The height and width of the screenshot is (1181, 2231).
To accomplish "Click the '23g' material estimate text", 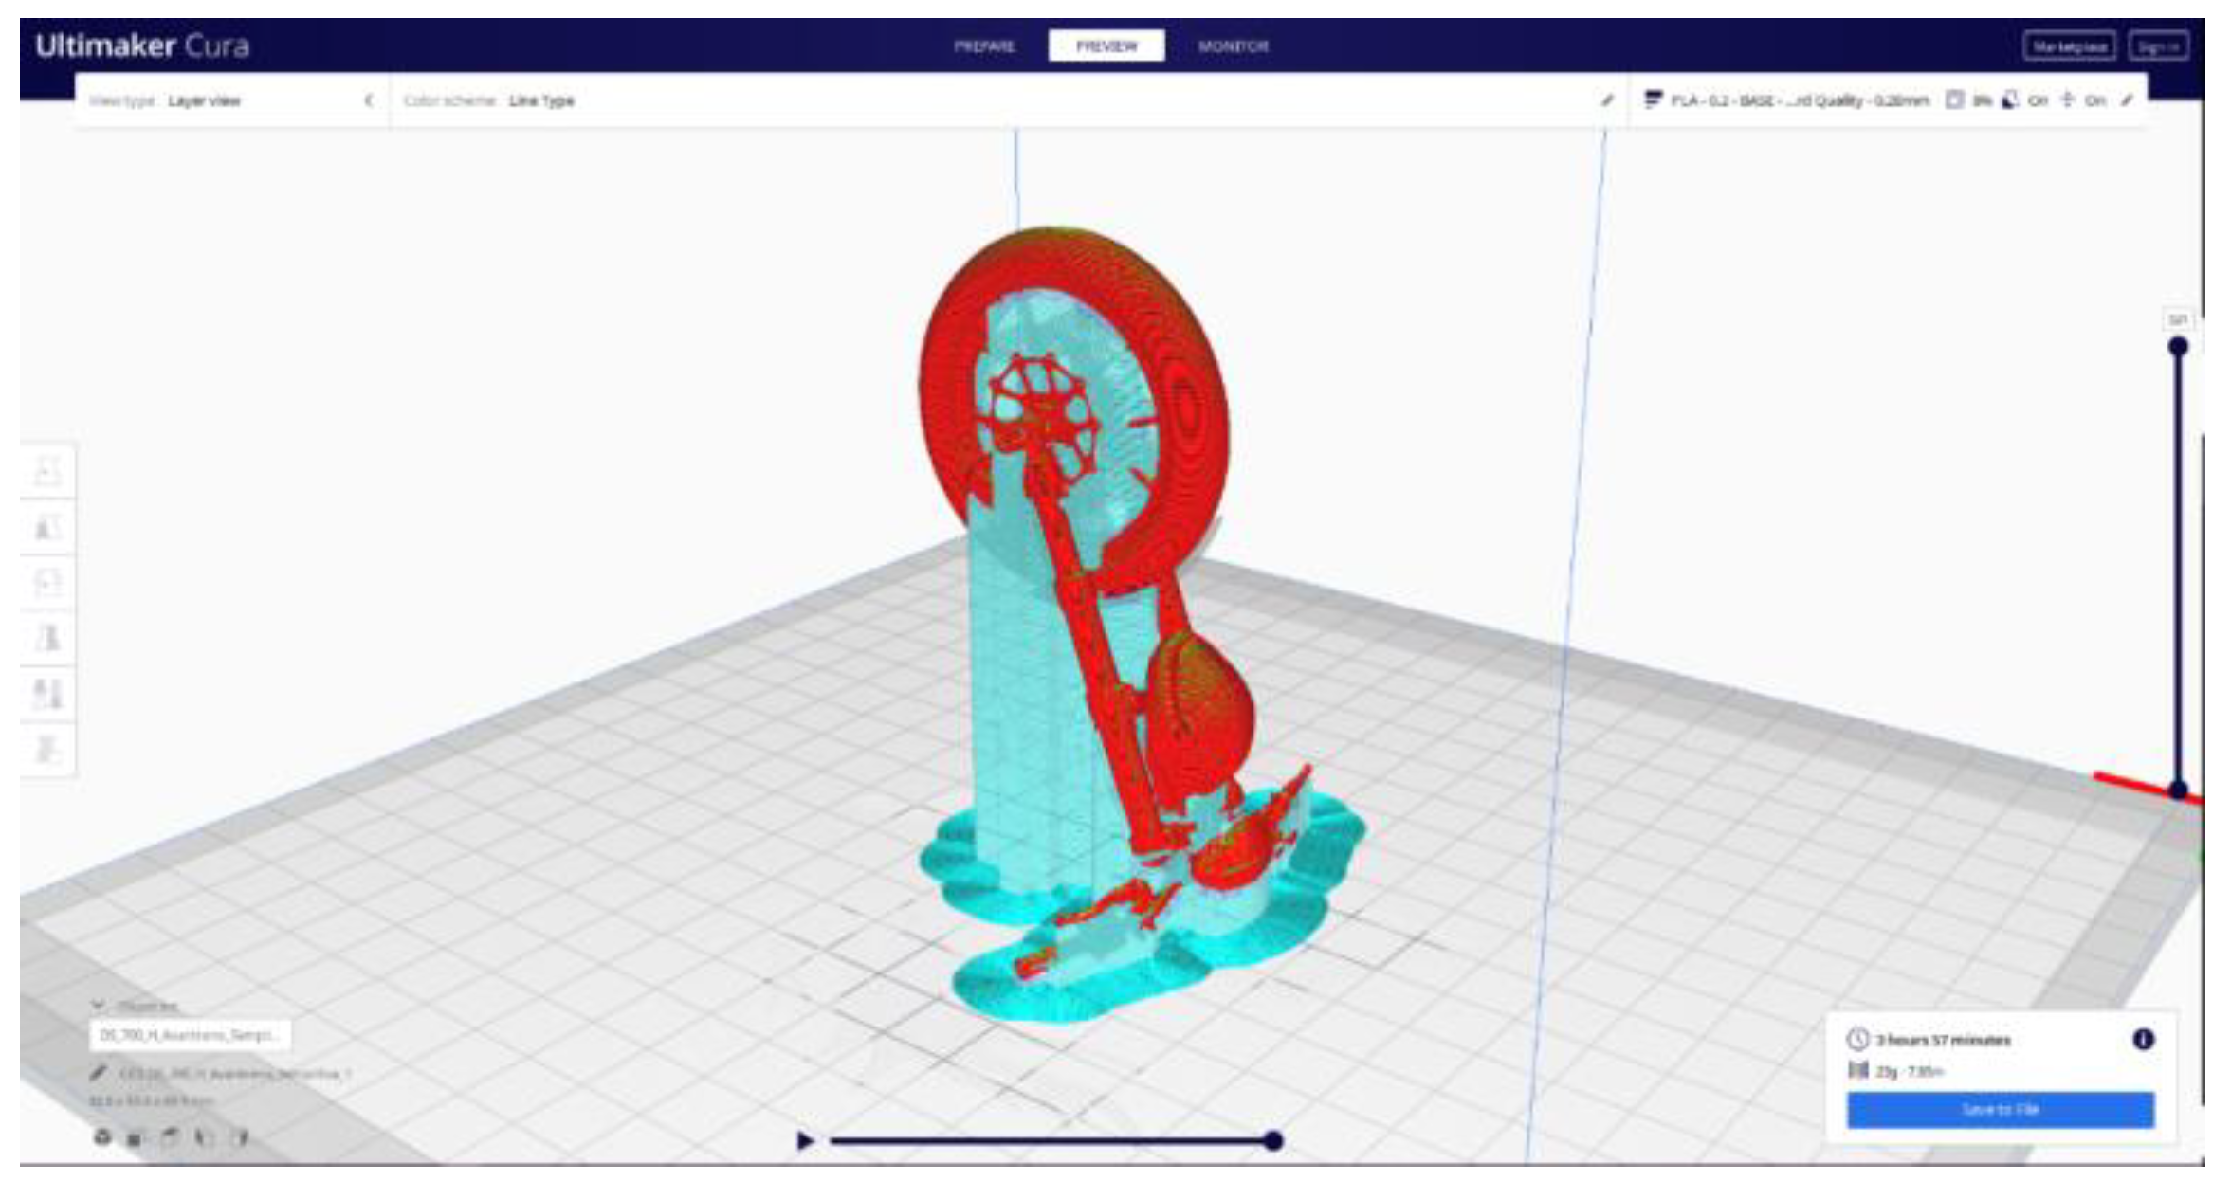I will pos(1887,1071).
